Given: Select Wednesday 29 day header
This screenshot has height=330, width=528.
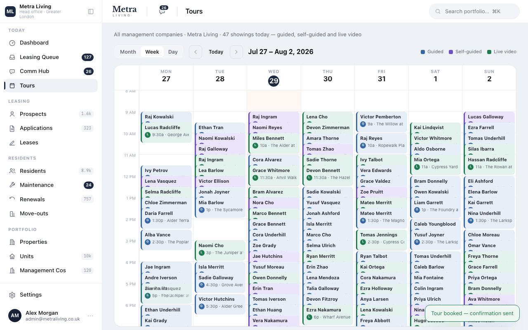Looking at the screenshot, I should (x=274, y=78).
